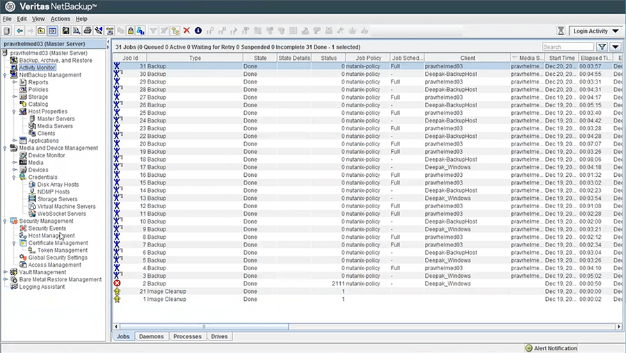Sort by the Elapsed Time column header
Screen dimensions: 626x353
595,58
